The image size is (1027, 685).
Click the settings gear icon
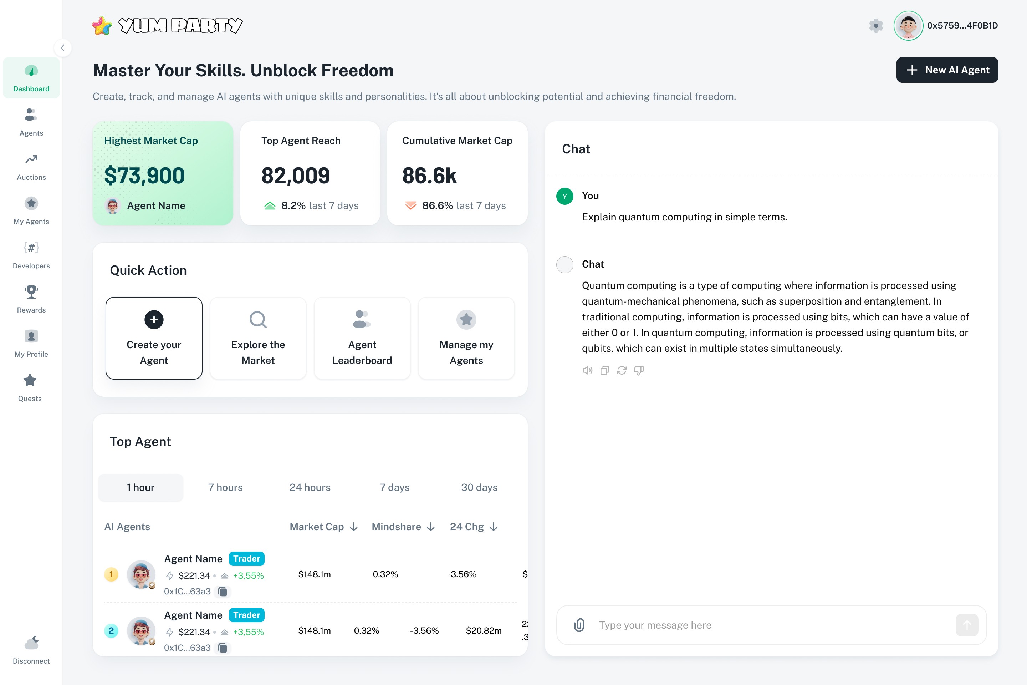coord(875,26)
